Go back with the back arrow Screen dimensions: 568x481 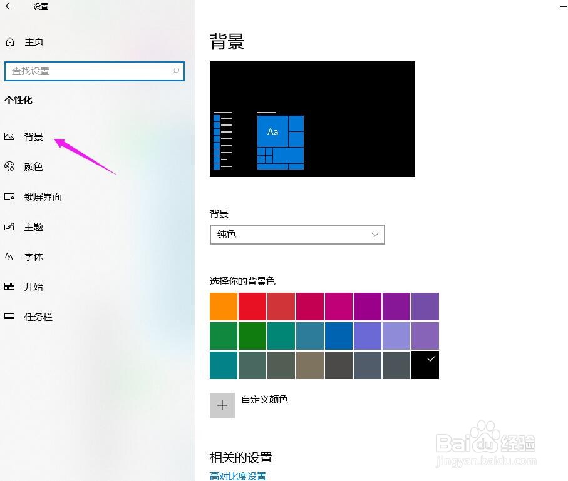click(x=9, y=6)
